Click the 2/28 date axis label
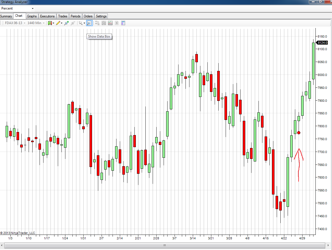 click(x=156, y=238)
